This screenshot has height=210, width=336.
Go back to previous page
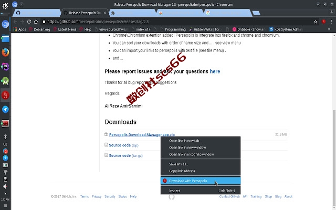15,22
